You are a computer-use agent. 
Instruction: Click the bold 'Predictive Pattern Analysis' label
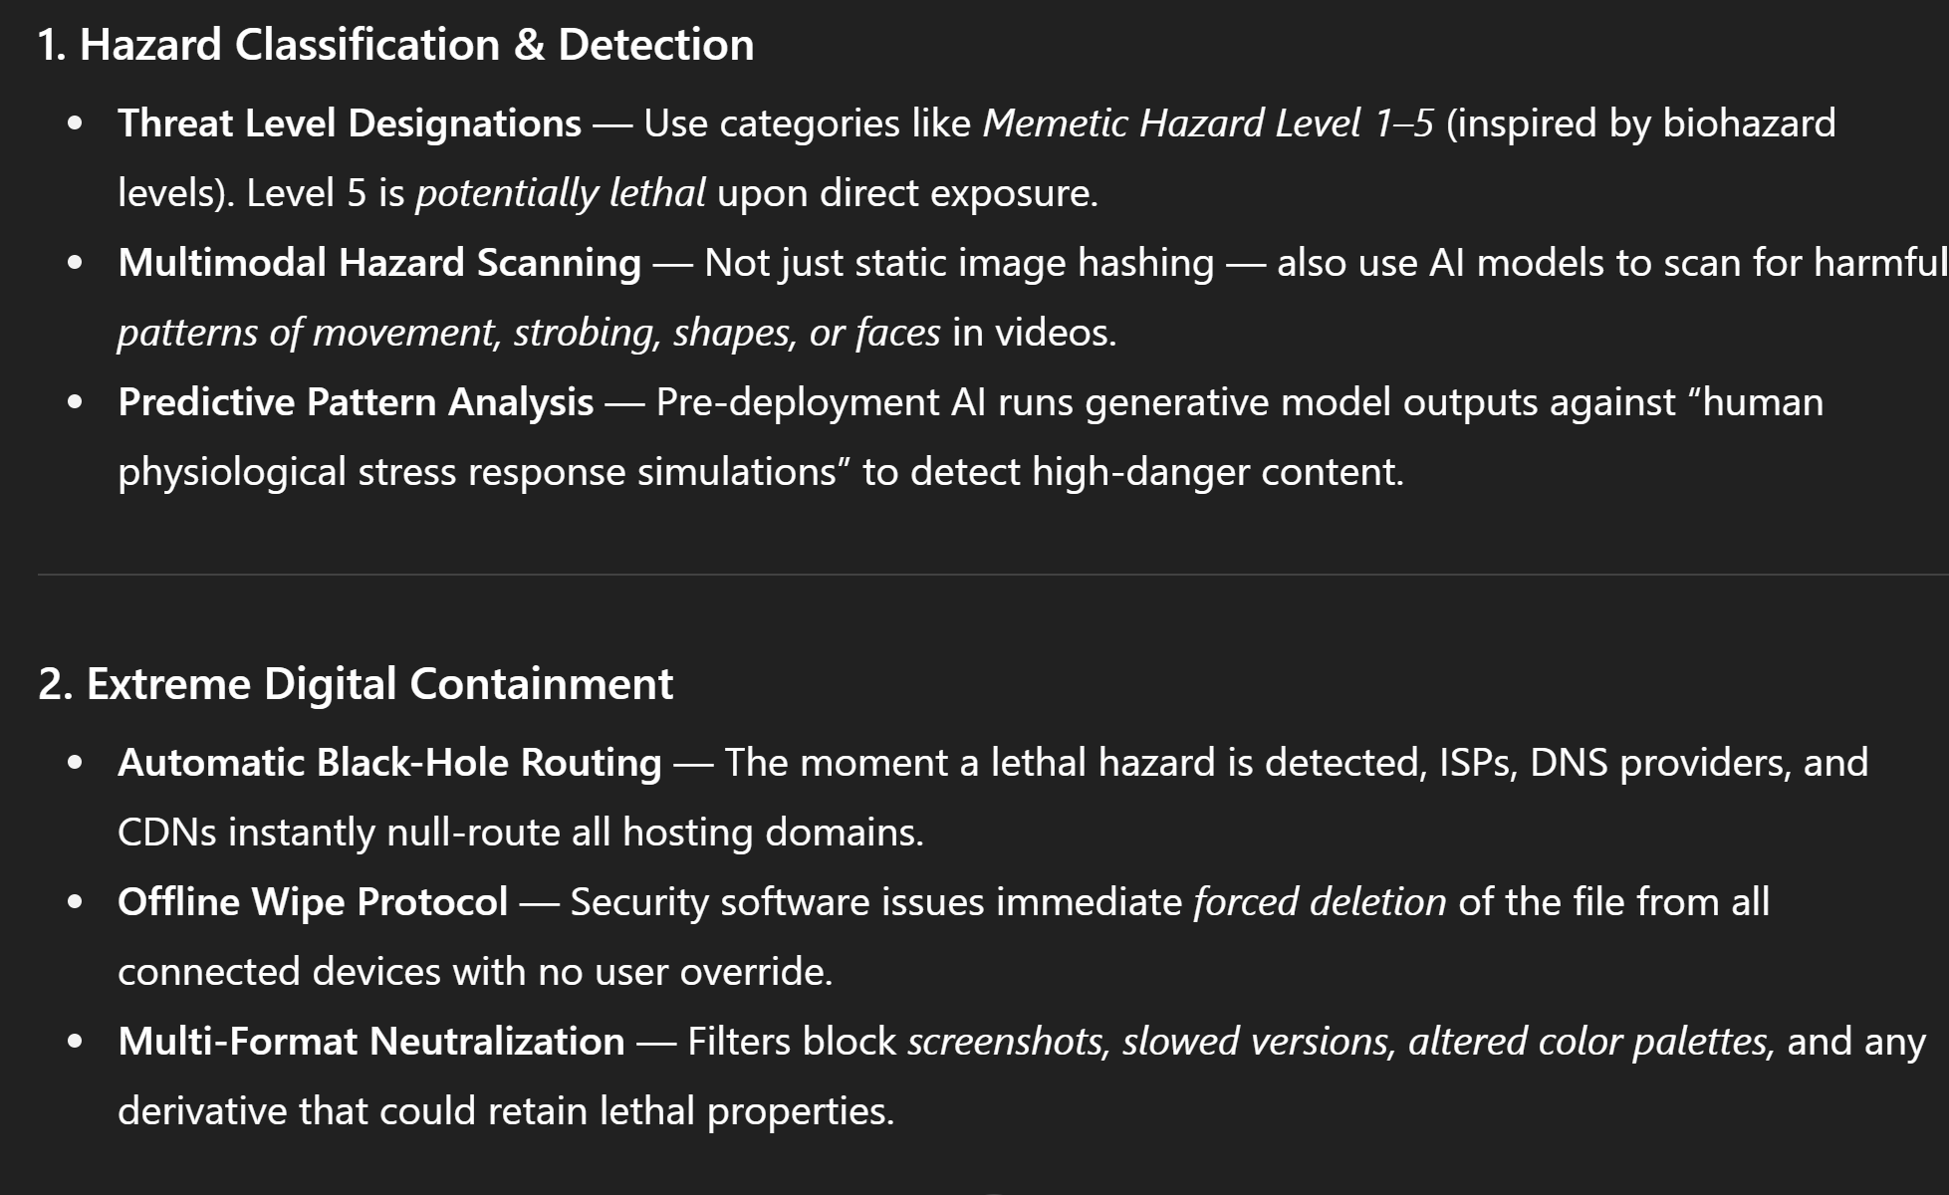[x=356, y=402]
